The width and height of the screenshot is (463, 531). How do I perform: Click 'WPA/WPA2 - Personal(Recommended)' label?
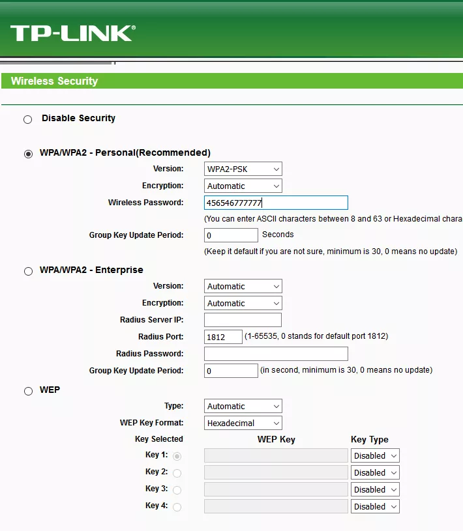click(x=125, y=152)
